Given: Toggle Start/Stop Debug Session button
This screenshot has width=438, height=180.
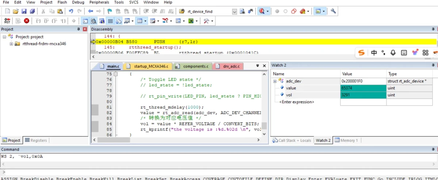Looking at the screenshot, I should (262, 11).
